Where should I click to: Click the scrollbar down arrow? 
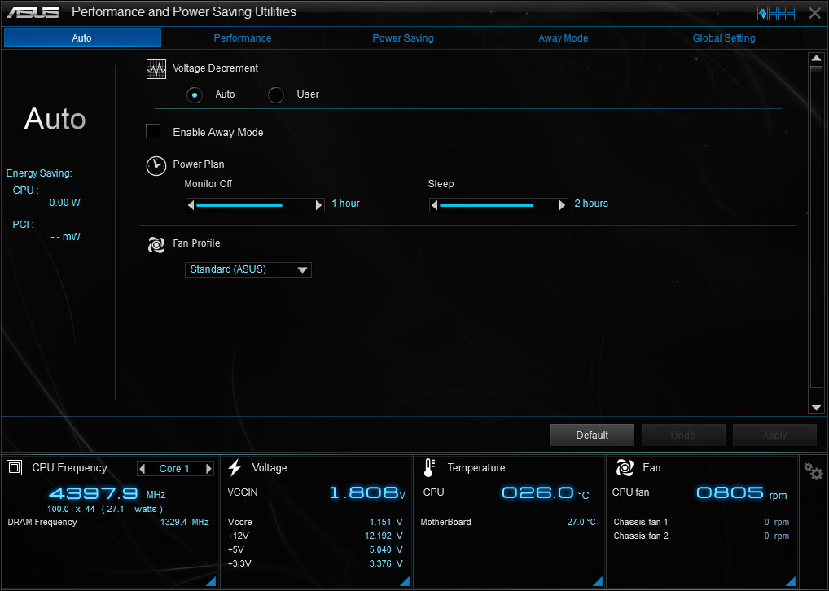816,408
